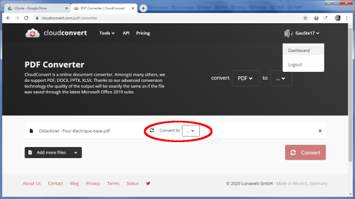This screenshot has height=199, width=355.
Task: Open the Tools menu dropdown
Action: [107, 33]
